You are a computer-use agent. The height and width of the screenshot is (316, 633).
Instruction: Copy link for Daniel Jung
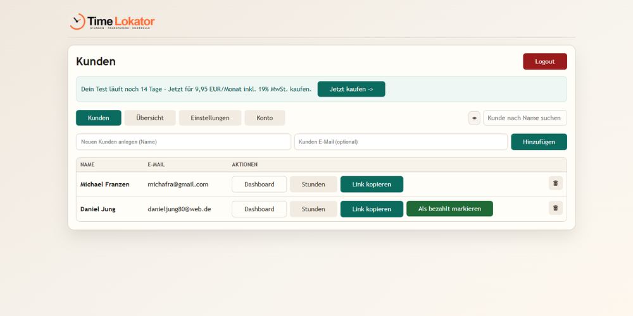click(372, 209)
